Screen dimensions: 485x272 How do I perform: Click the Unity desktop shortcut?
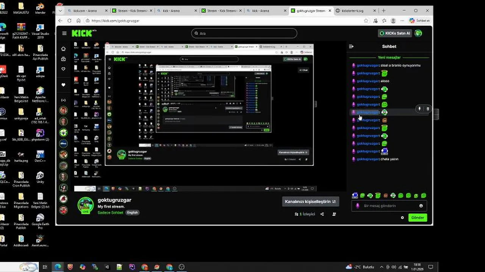tap(40, 177)
